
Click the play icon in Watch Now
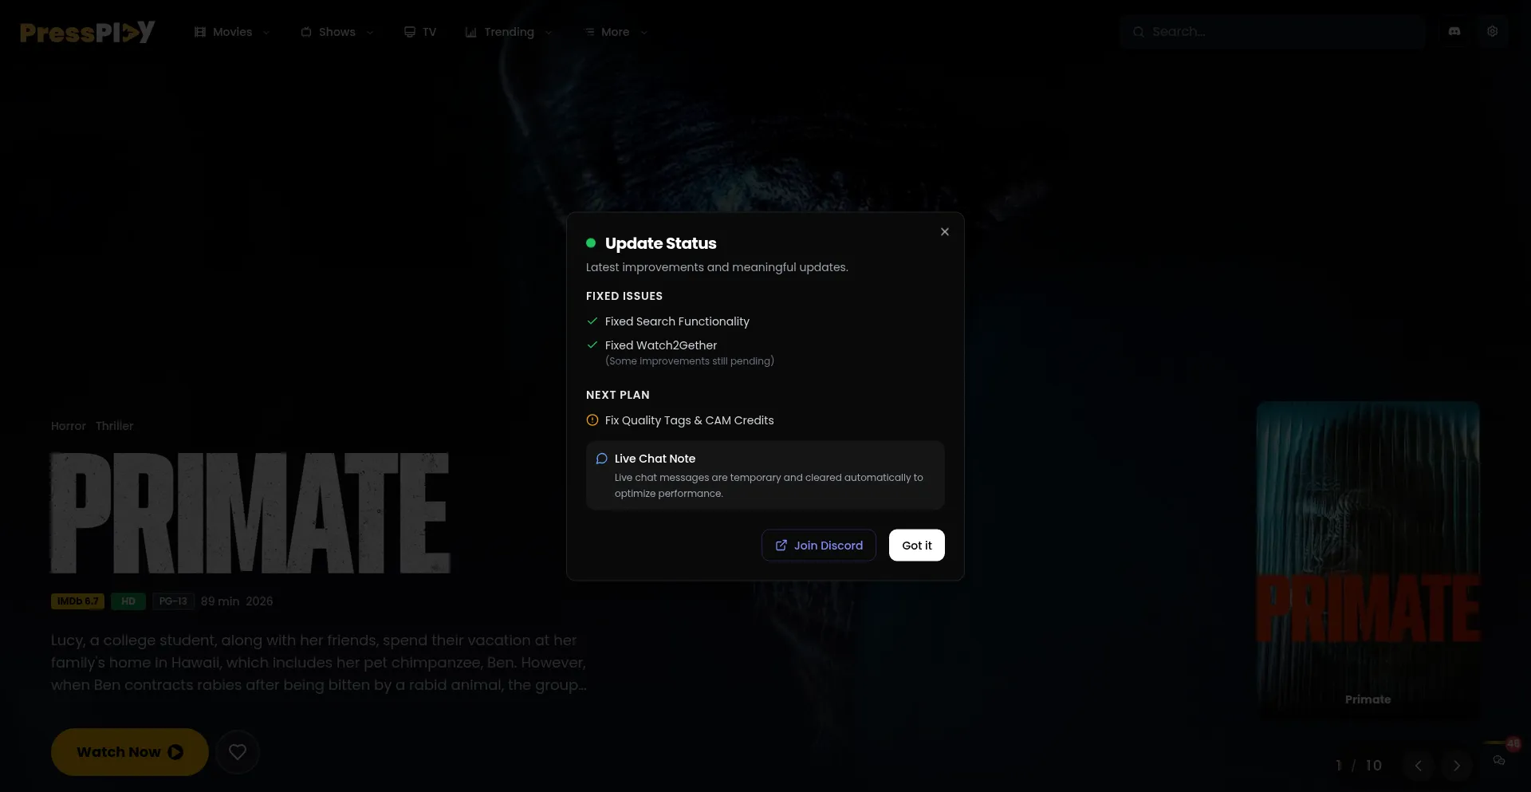coord(175,752)
